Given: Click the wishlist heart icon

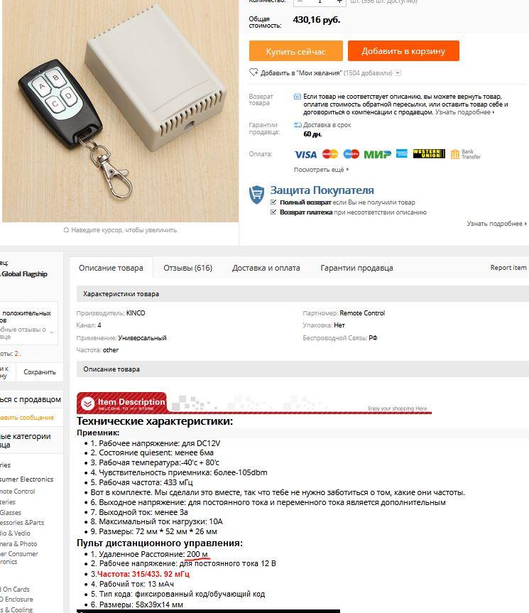Looking at the screenshot, I should pyautogui.click(x=253, y=72).
